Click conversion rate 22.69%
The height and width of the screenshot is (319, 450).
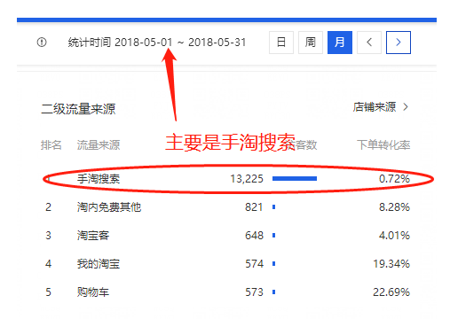(391, 292)
